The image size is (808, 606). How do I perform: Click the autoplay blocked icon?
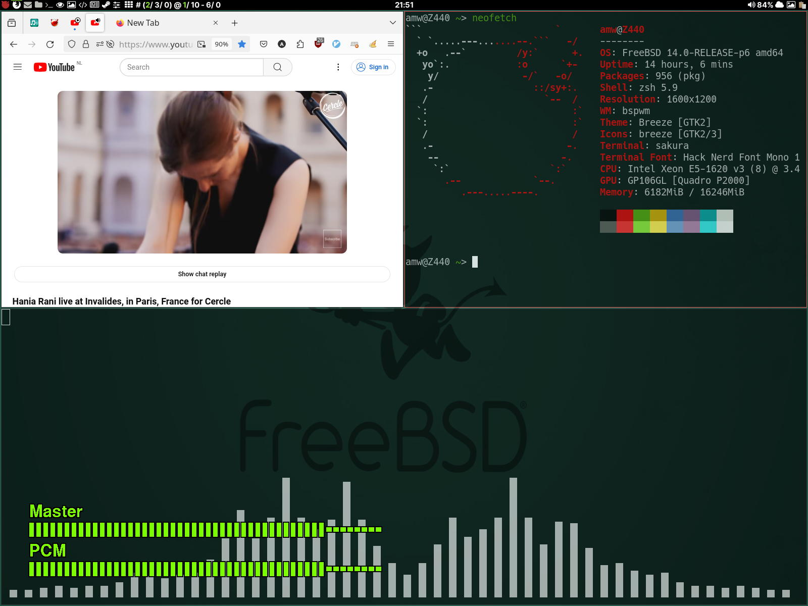[x=110, y=44]
